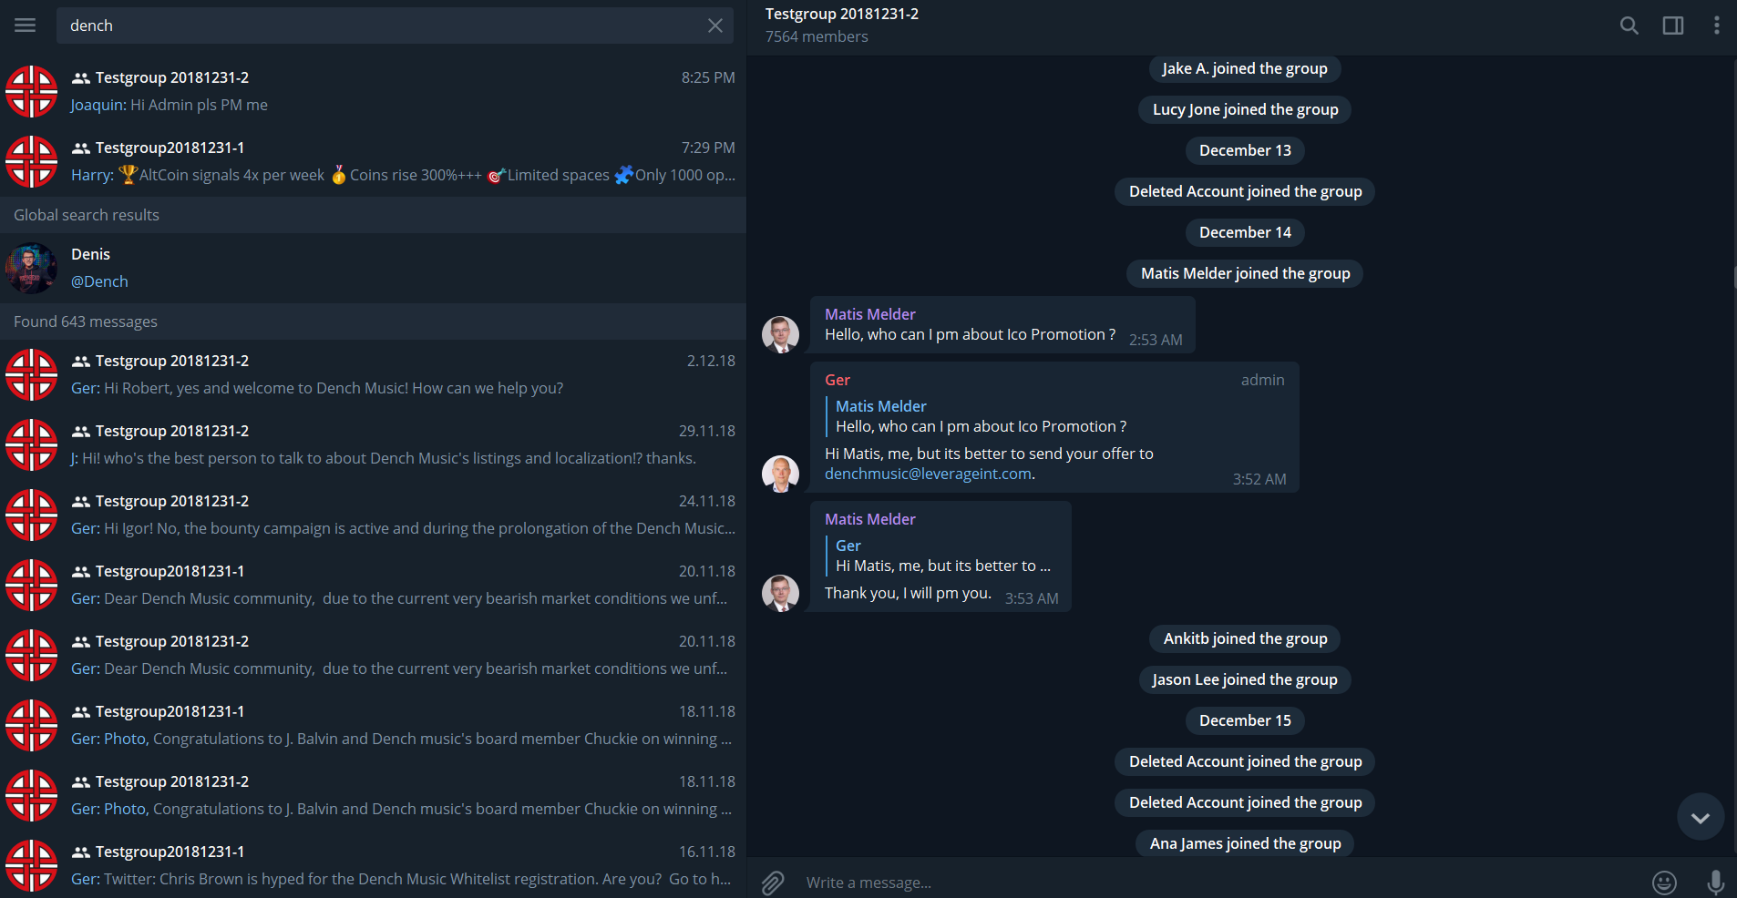Open the 2.12.18 message result from Ger
This screenshot has width=1737, height=898.
coord(373,374)
